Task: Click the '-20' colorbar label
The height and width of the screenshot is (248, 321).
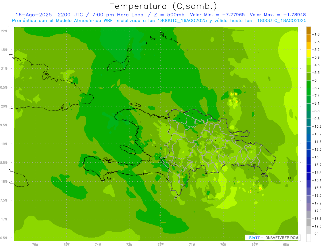Action: coord(315,234)
